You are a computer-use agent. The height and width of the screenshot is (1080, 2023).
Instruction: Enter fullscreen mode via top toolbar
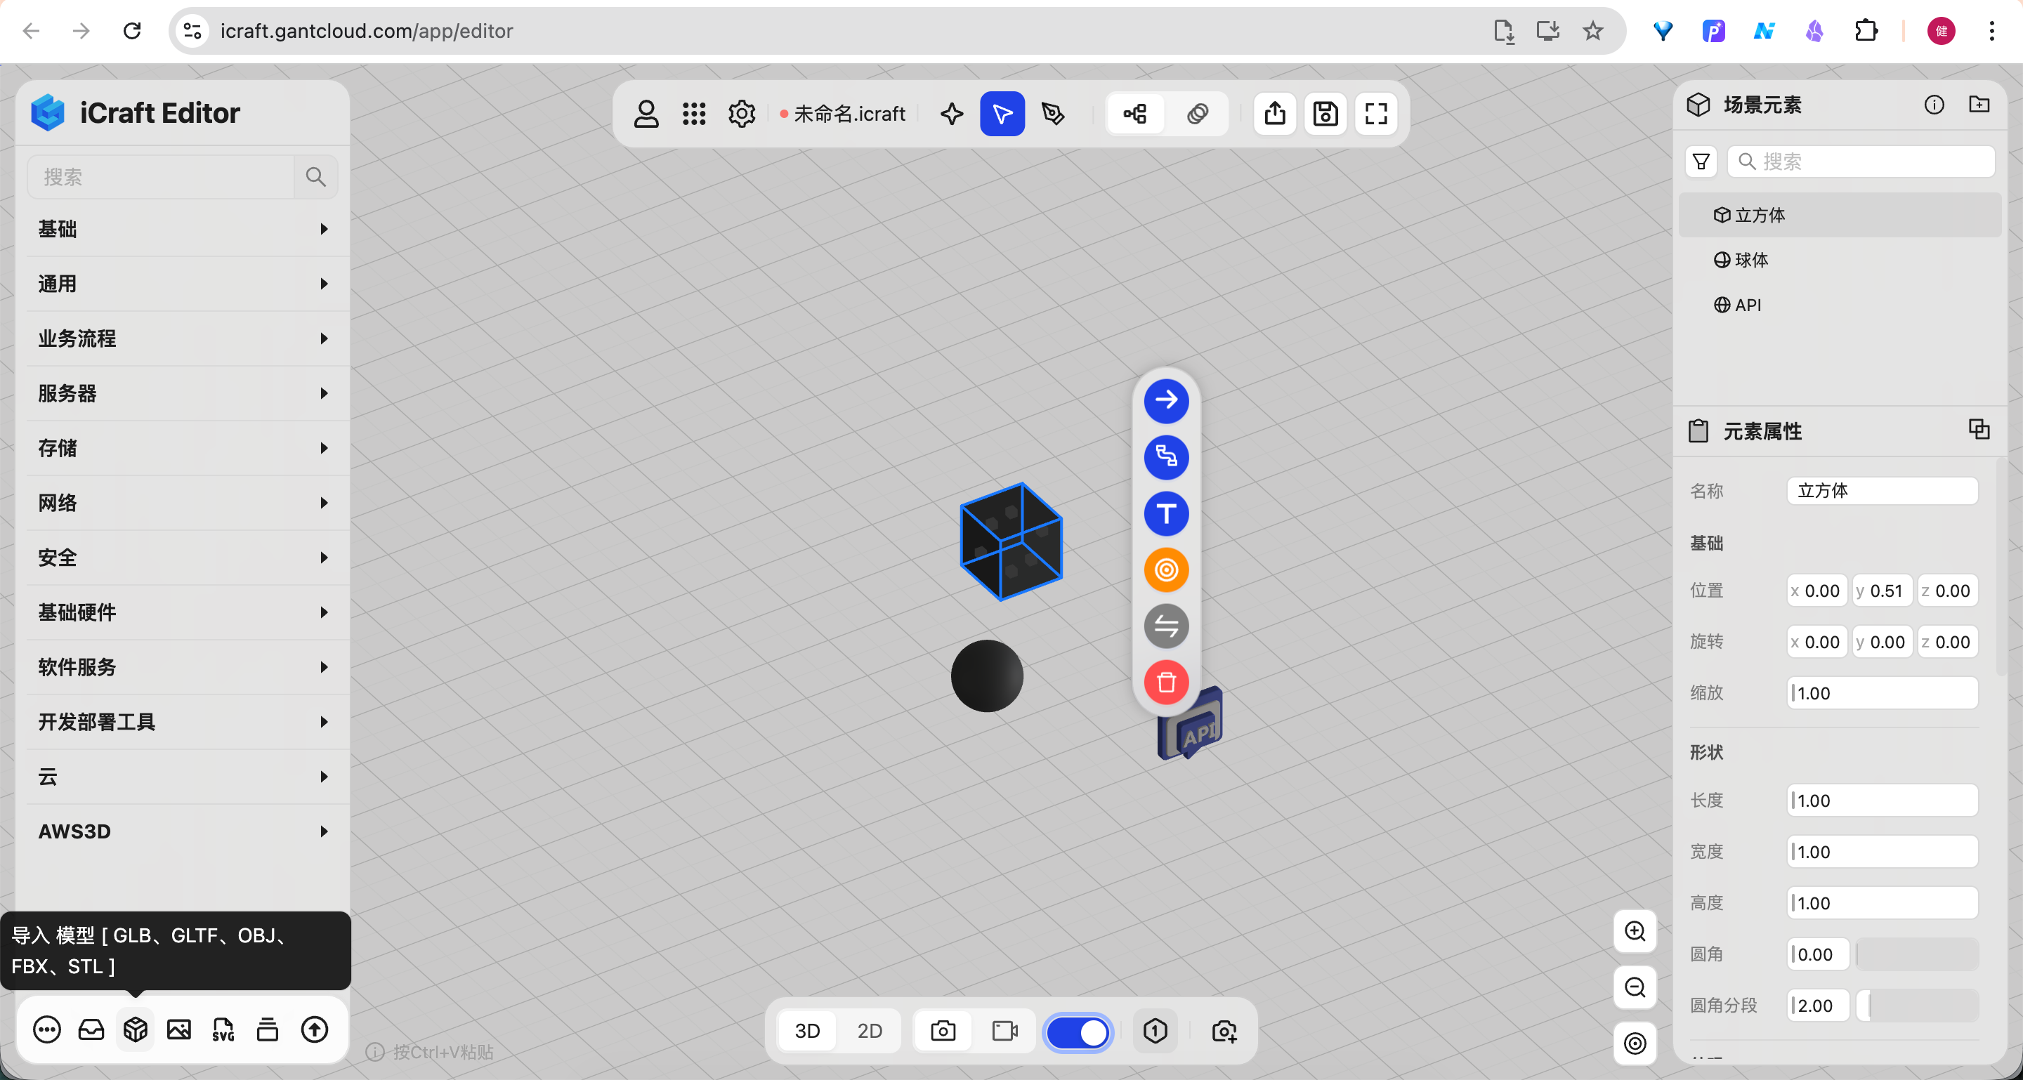[x=1375, y=114]
